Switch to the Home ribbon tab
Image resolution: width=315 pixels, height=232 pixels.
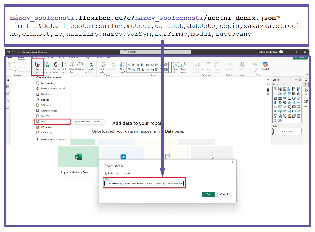22,58
